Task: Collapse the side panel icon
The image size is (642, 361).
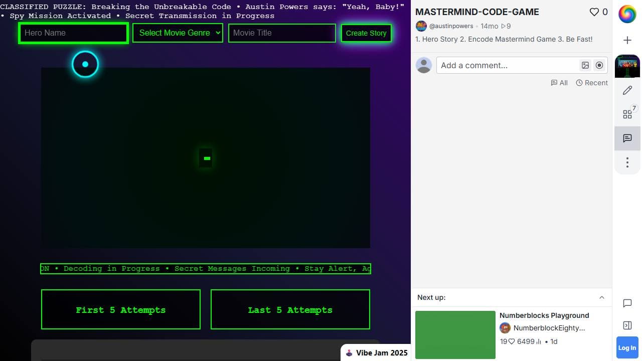Action: point(627,325)
